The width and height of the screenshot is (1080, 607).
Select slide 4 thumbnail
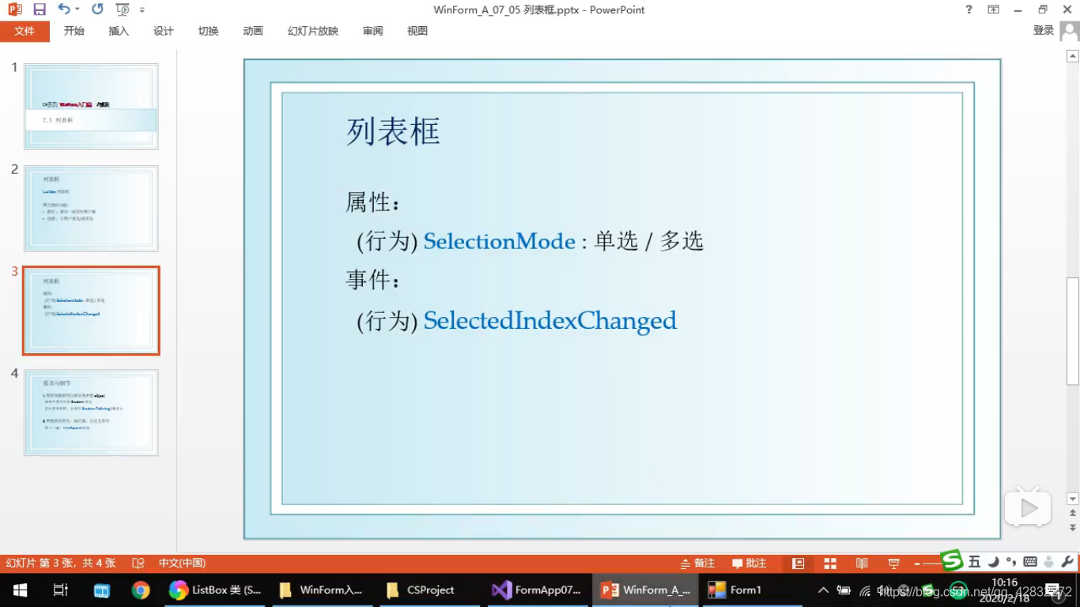coord(91,413)
